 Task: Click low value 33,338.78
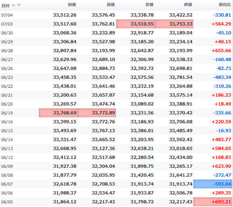[x=142, y=15]
